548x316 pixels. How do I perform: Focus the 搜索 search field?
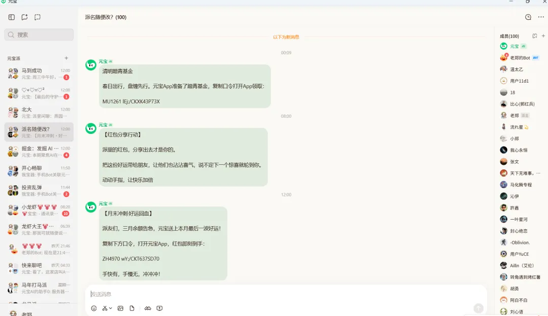[x=39, y=34]
